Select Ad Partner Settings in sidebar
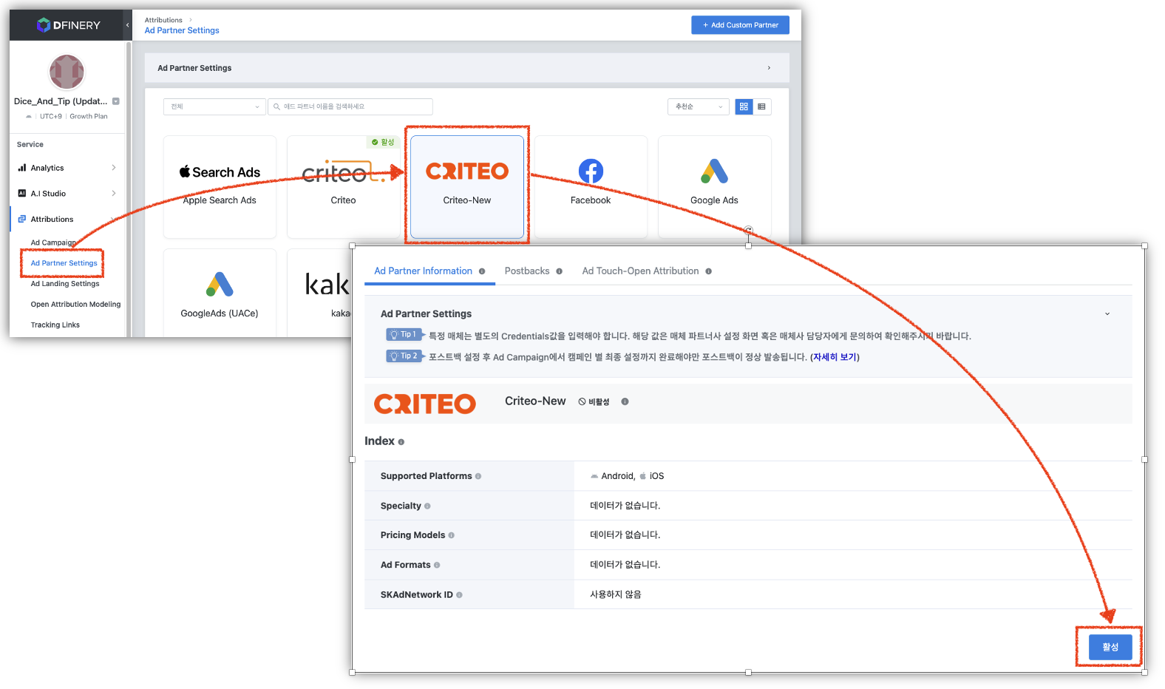The image size is (1165, 689). (x=64, y=263)
